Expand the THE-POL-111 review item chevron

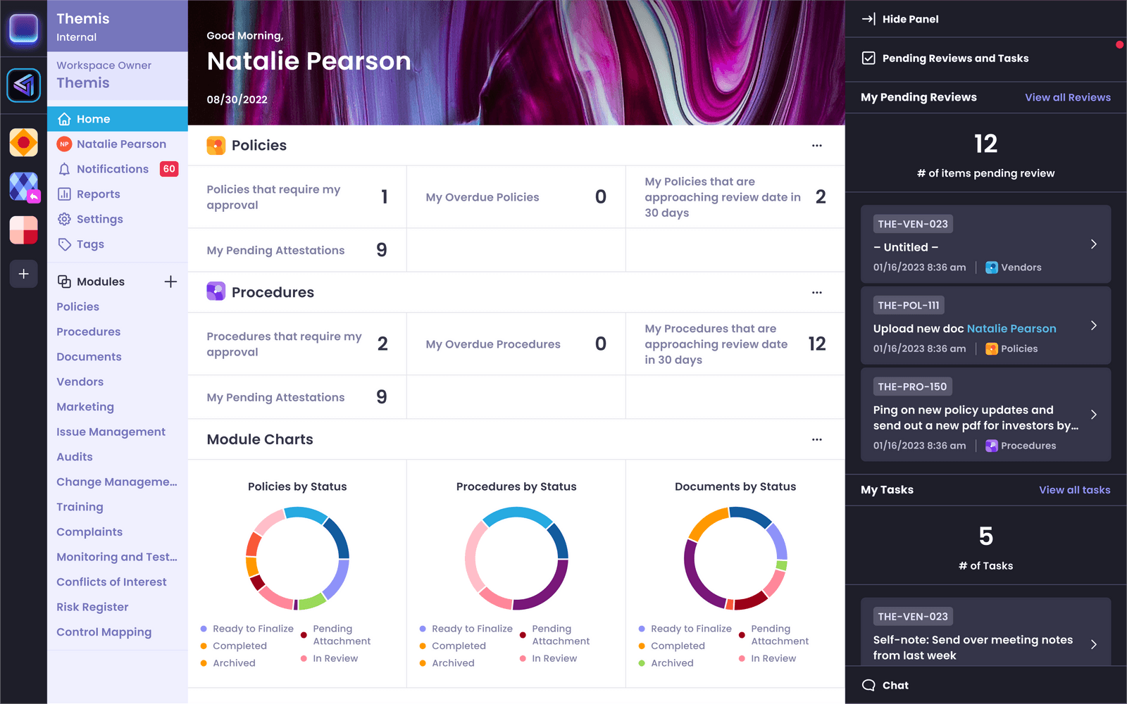pos(1093,325)
